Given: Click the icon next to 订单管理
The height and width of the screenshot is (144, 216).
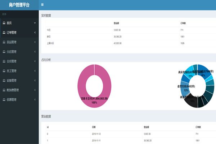Looking at the screenshot, I should [x=4, y=33].
